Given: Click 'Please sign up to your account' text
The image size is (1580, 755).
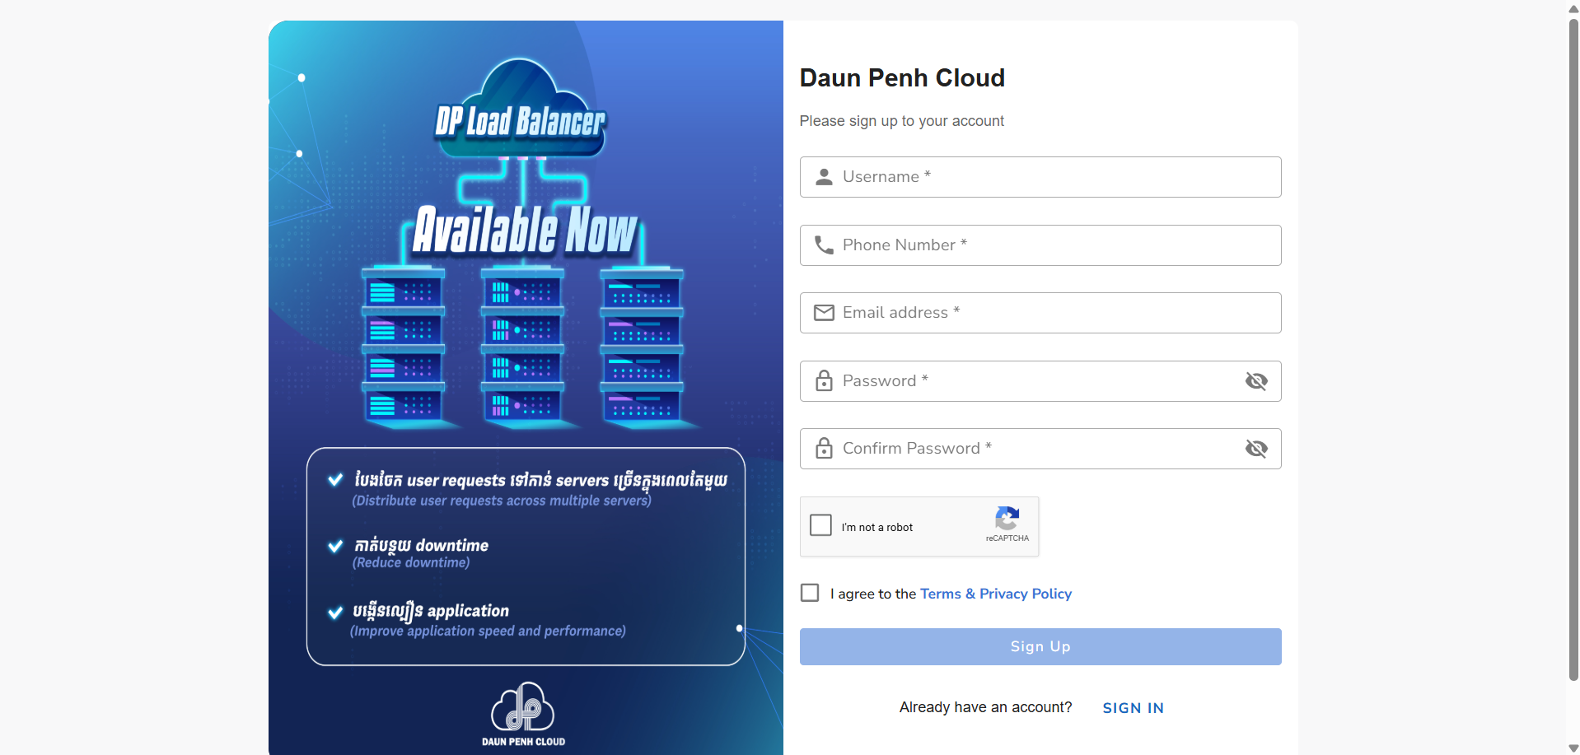Looking at the screenshot, I should (902, 121).
